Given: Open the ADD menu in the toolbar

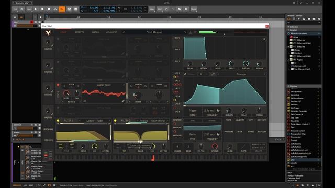Looking at the screenshot, I should 152,9.
